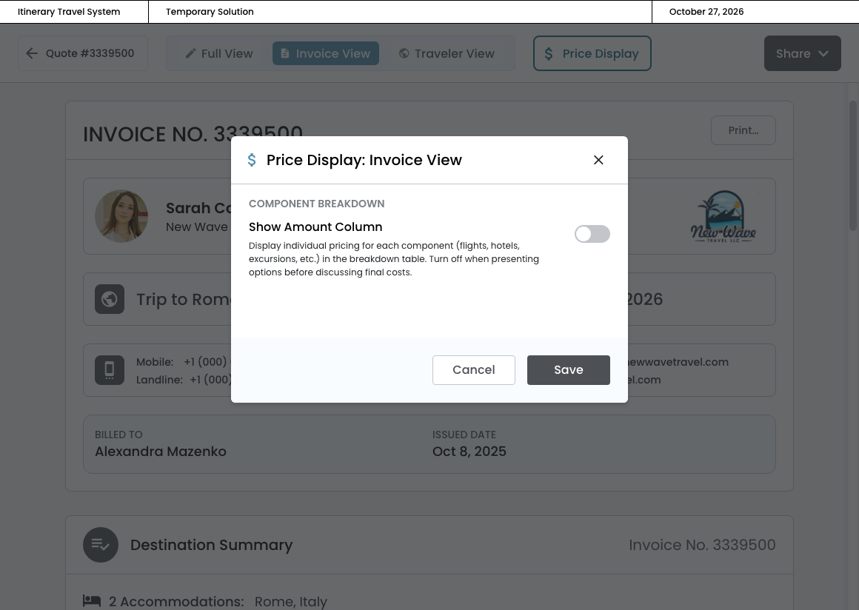Click the dollar icon in the dialog title
Image resolution: width=859 pixels, height=610 pixels.
[x=252, y=160]
